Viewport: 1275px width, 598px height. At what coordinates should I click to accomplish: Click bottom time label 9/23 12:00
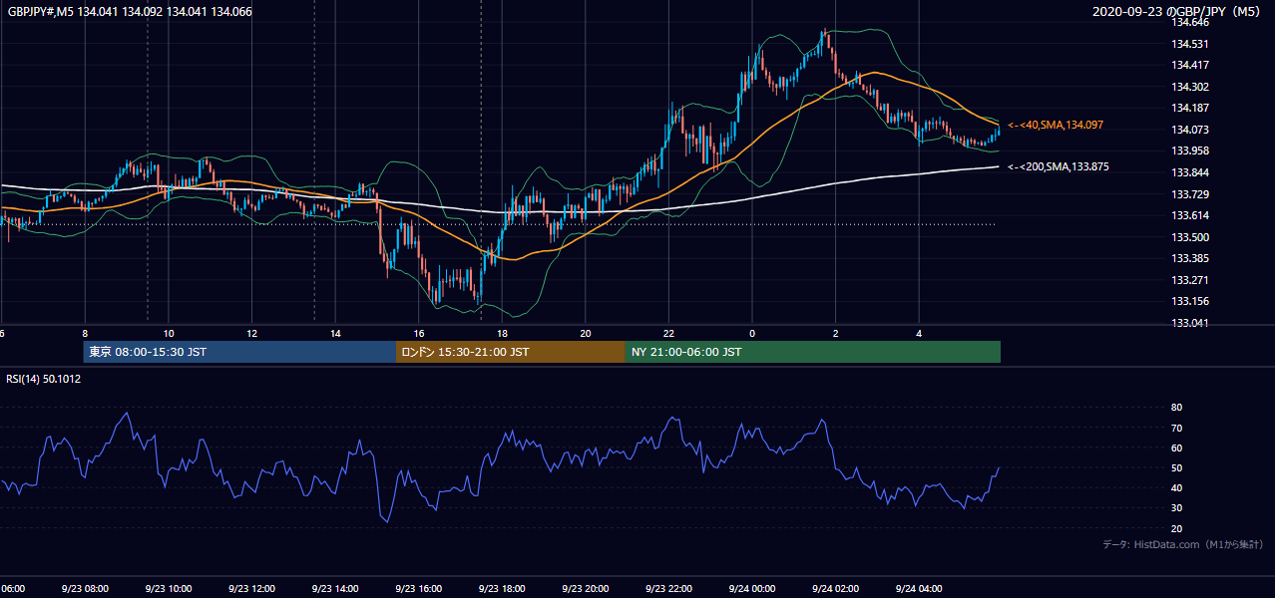pyautogui.click(x=252, y=589)
